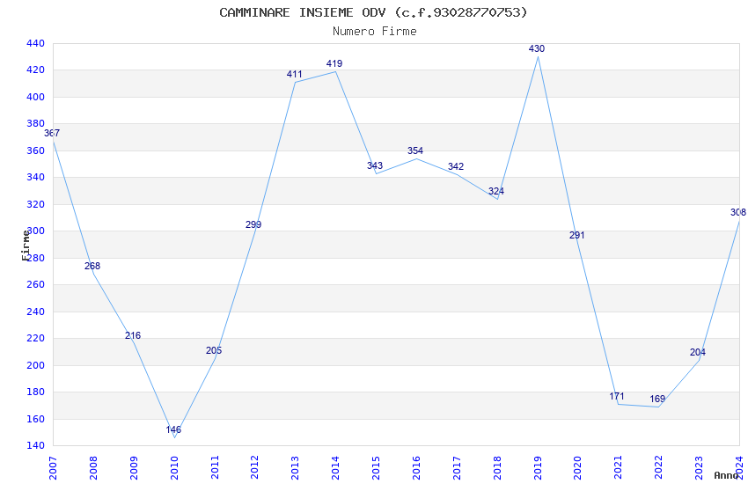The width and height of the screenshot is (748, 484).
Task: Select data label 169 for 2022
Action: [657, 400]
